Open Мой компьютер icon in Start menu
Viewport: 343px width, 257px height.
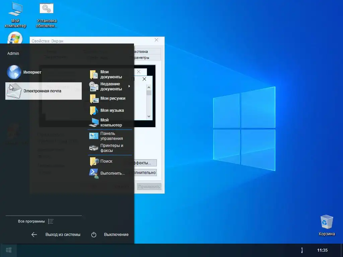point(94,122)
